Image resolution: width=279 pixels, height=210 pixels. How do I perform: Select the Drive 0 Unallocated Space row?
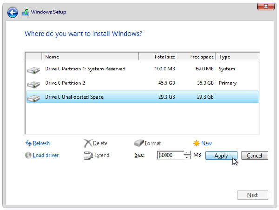coord(142,97)
